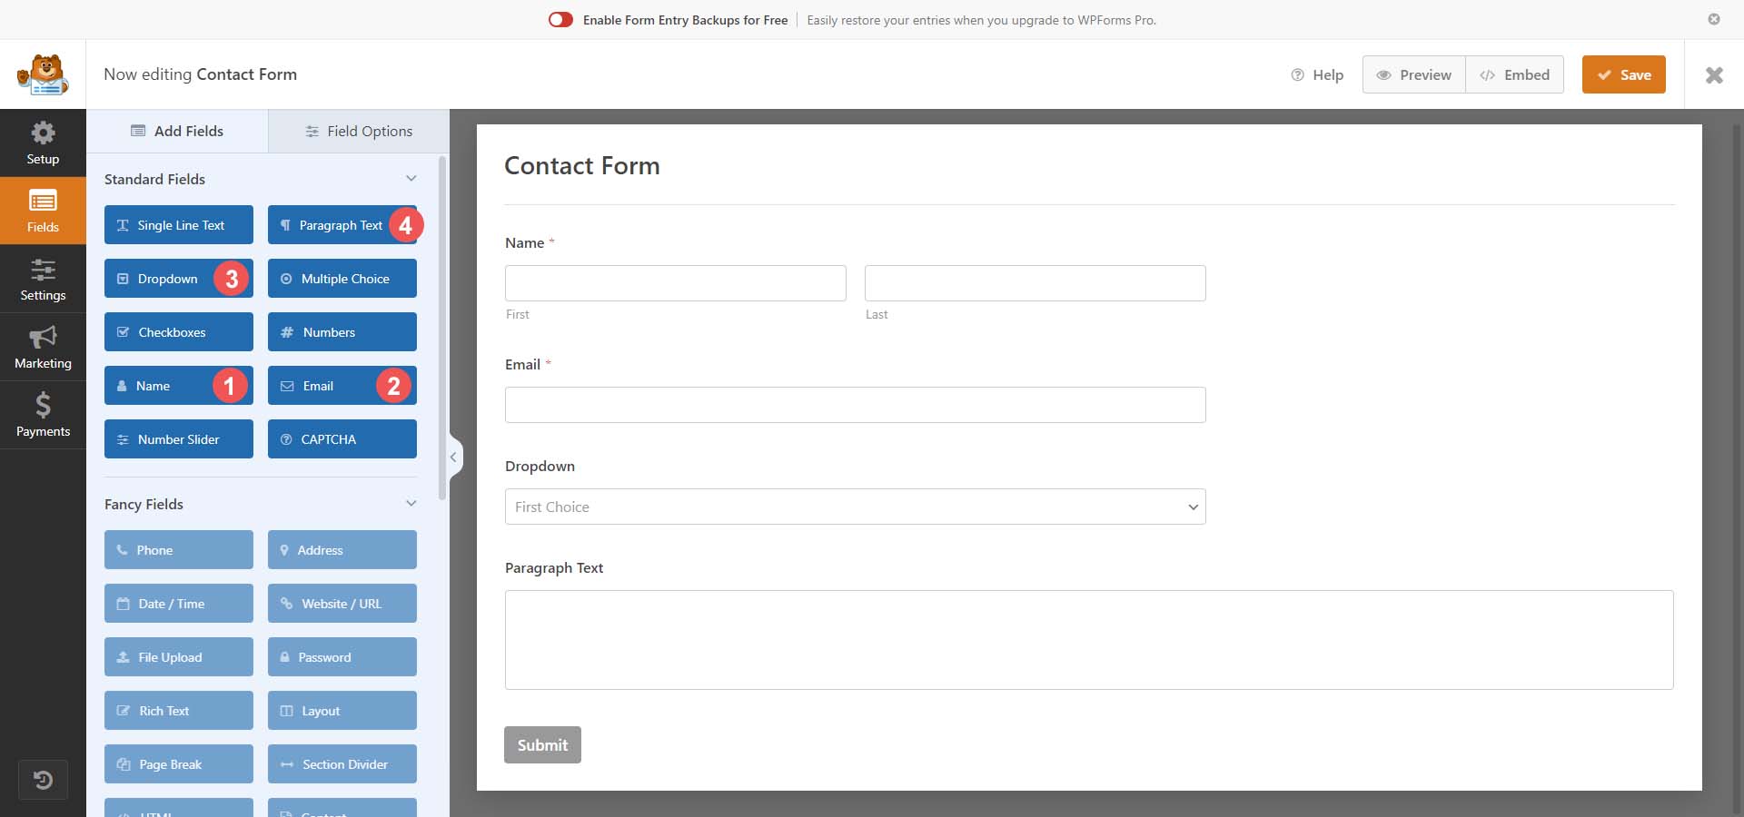
Task: Switch to the Field Options tab
Action: tap(359, 132)
